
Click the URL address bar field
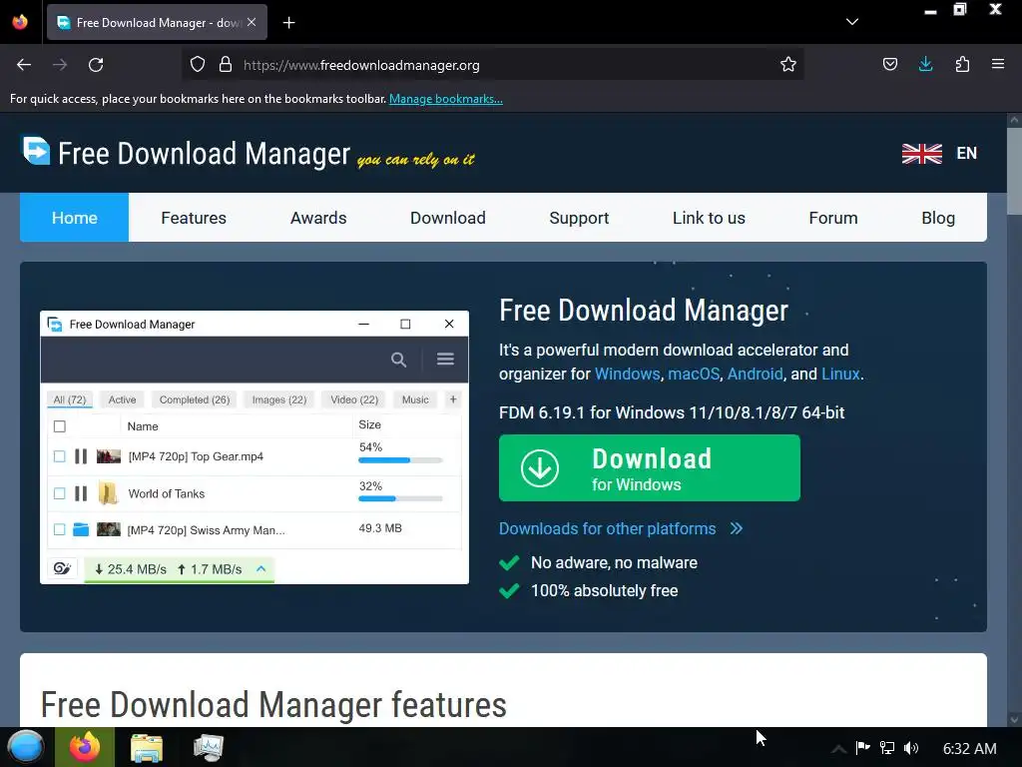pos(492,65)
